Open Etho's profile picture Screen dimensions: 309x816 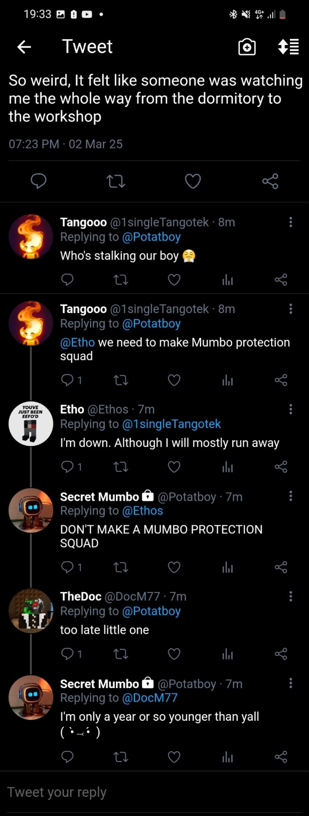[31, 424]
